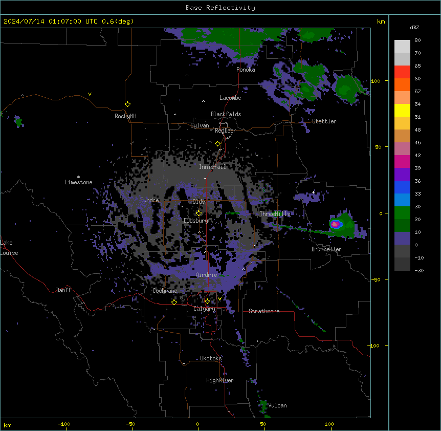
Task: Select the Innisfail label
Action: click(x=212, y=167)
